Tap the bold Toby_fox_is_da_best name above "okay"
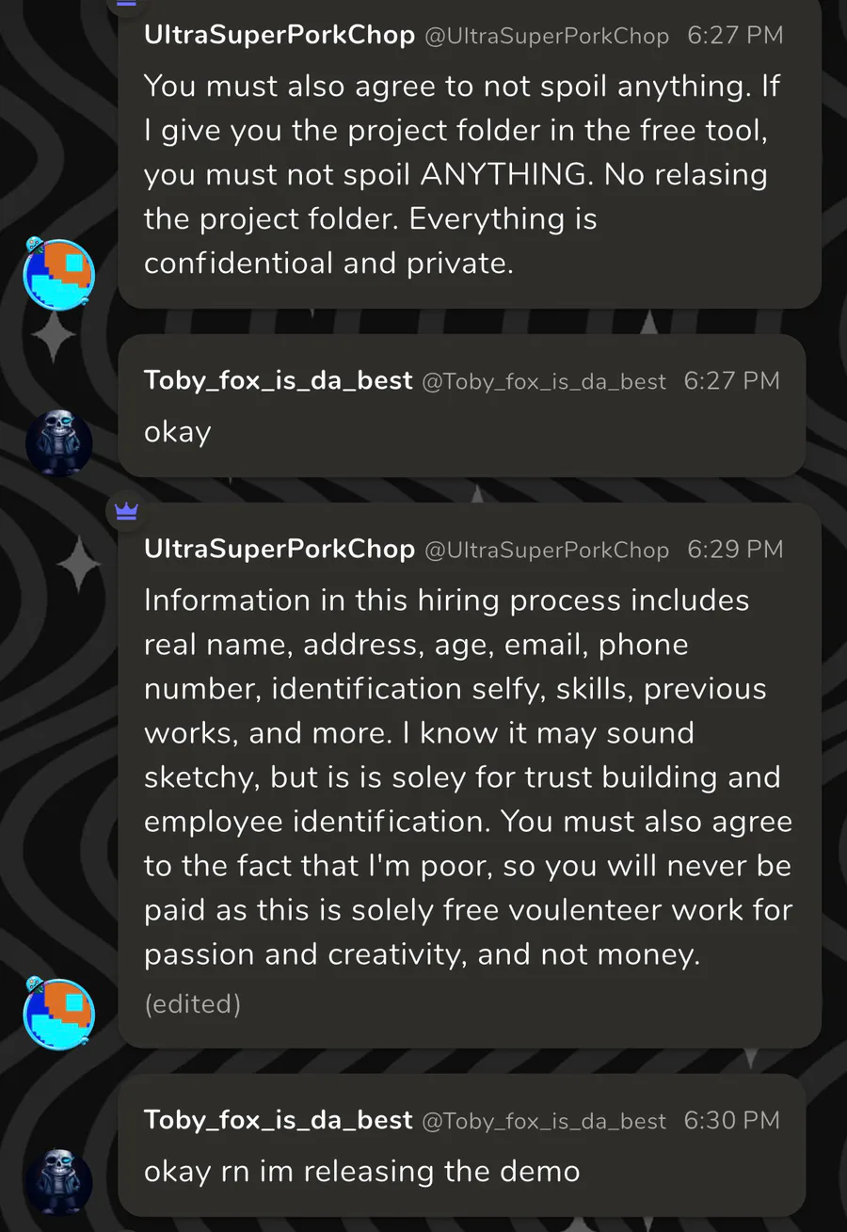The height and width of the screenshot is (1232, 847). click(278, 380)
